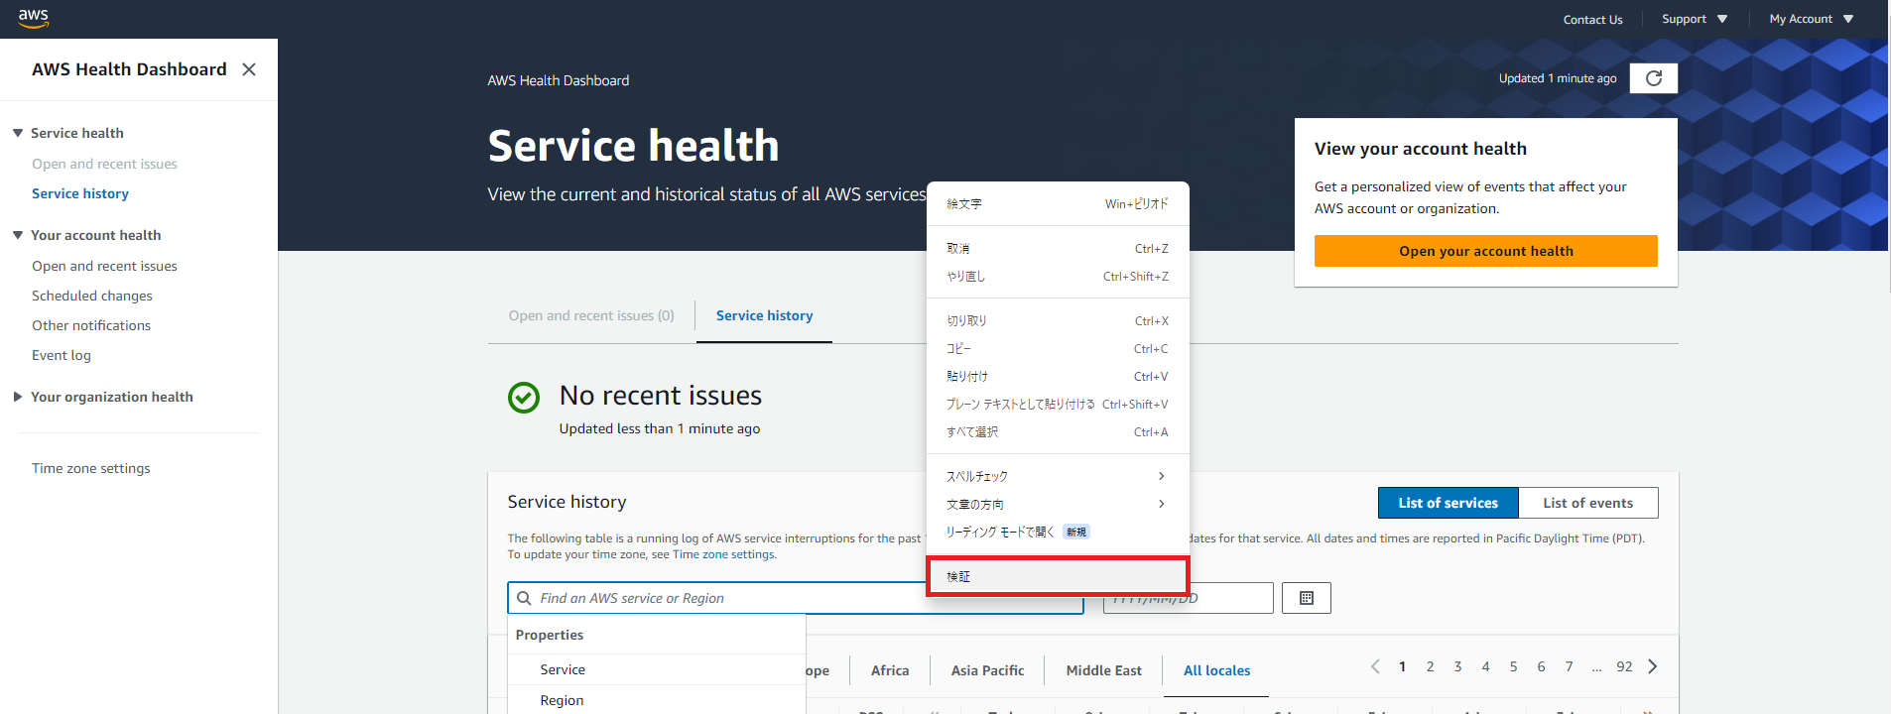The height and width of the screenshot is (714, 1891).
Task: Open the Time zone settings link
Action: point(91,468)
